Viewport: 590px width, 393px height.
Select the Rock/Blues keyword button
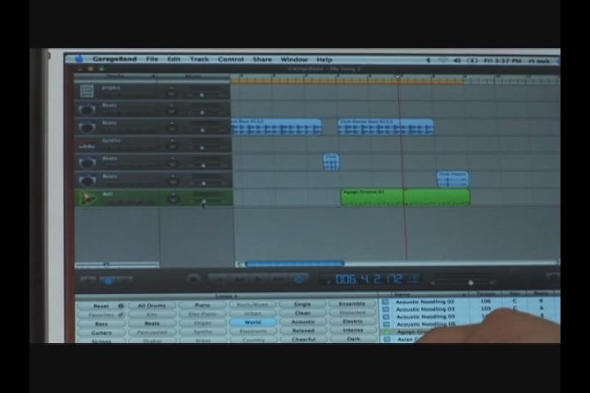pyautogui.click(x=252, y=305)
